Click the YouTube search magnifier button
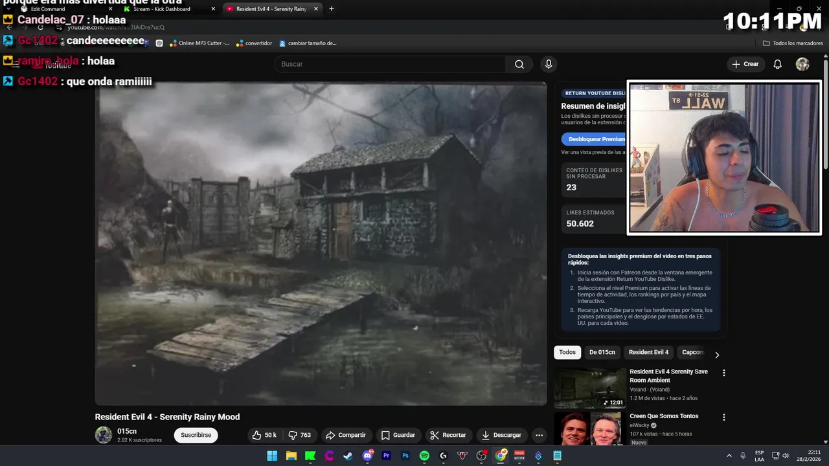 pos(519,64)
